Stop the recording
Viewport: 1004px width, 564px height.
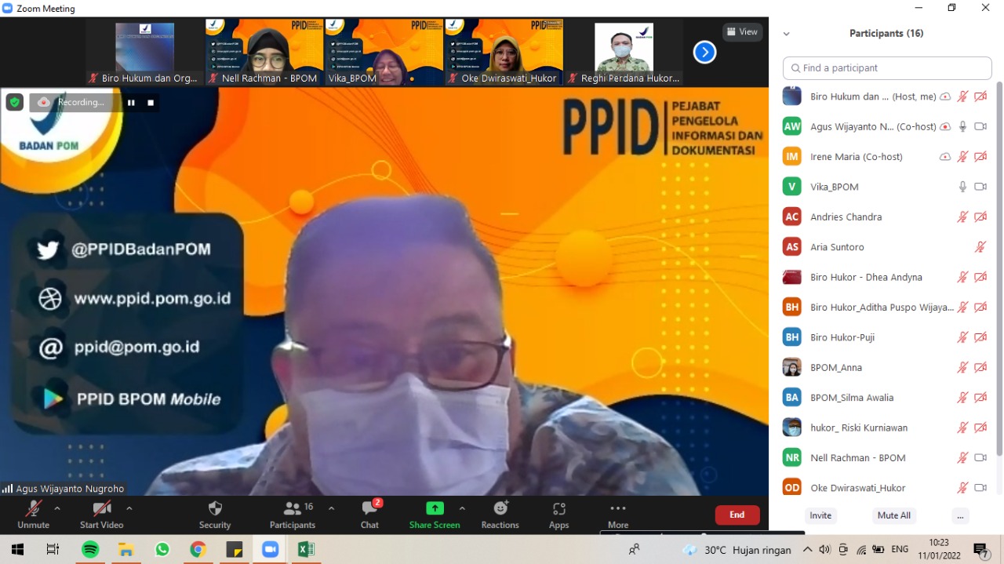click(x=151, y=102)
